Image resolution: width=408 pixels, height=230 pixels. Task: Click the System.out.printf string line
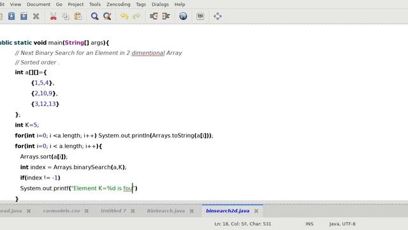tap(78, 188)
